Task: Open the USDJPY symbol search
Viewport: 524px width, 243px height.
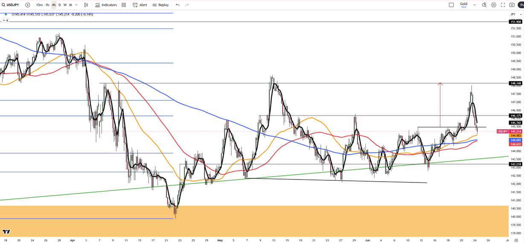Action: (11, 5)
